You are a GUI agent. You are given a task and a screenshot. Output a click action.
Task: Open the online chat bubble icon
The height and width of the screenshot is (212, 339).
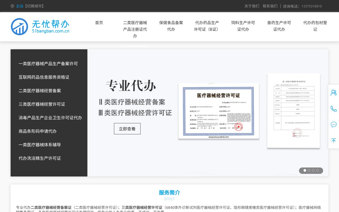[333, 125]
